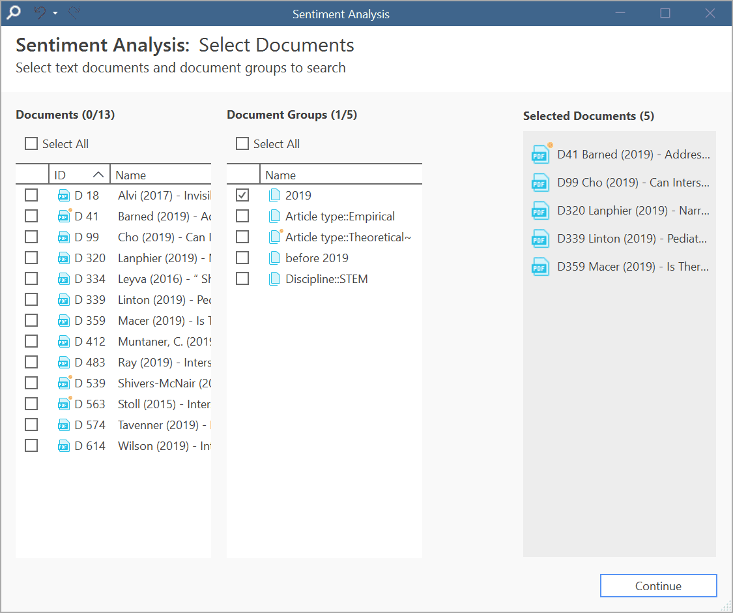Click PDF icon of document D 483

click(x=64, y=363)
